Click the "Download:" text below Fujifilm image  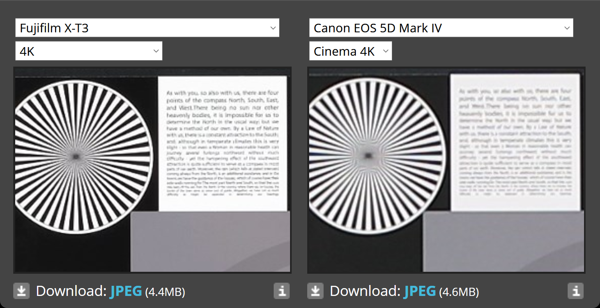pyautogui.click(x=71, y=291)
